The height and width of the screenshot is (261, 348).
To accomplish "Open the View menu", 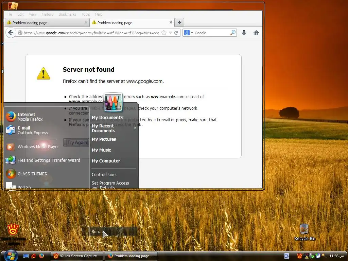I will click(33, 14).
